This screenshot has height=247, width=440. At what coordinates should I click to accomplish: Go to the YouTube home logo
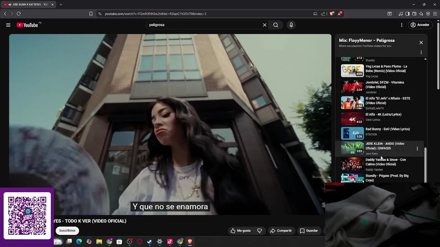coord(27,25)
